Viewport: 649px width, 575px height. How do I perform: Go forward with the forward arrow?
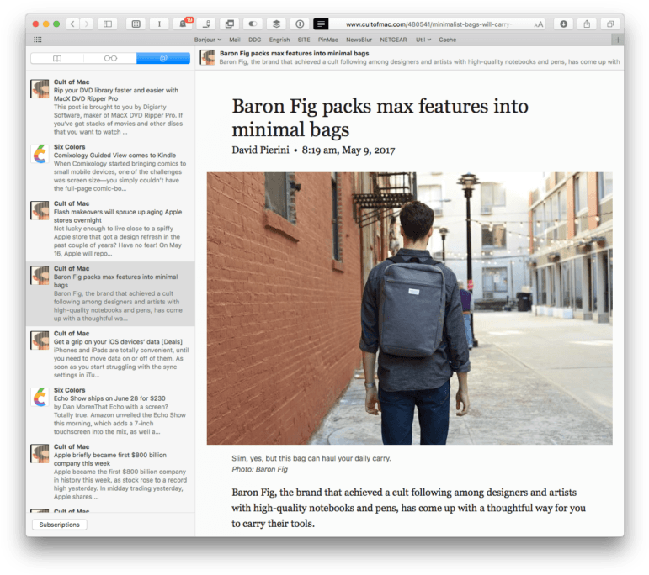tap(87, 24)
